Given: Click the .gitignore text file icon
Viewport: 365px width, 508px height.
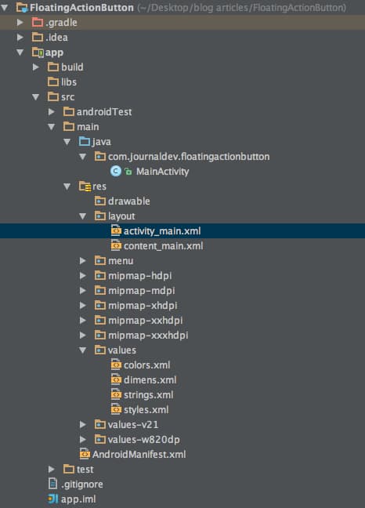Looking at the screenshot, I should (52, 484).
